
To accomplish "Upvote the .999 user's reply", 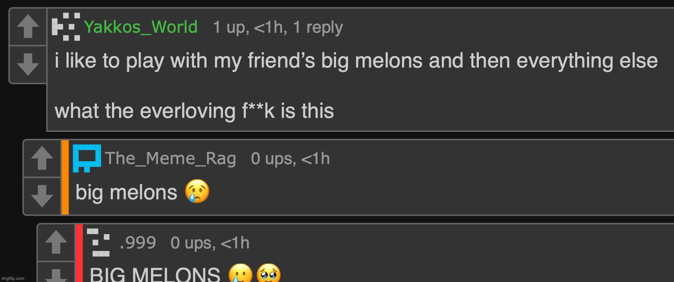I will pyautogui.click(x=56, y=242).
